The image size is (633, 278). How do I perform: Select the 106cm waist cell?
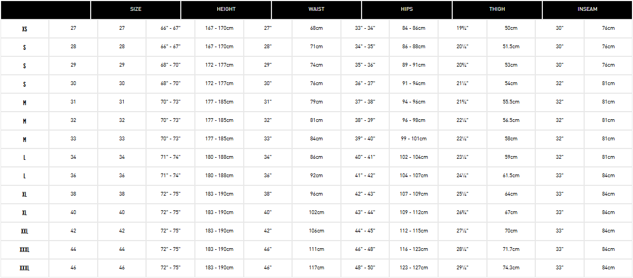pos(316,231)
